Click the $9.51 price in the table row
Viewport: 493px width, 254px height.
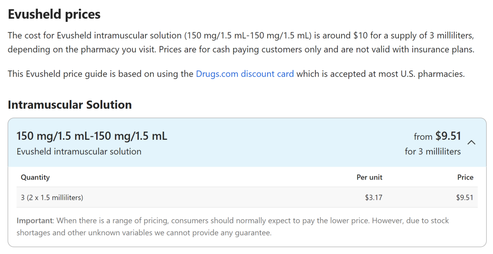465,197
